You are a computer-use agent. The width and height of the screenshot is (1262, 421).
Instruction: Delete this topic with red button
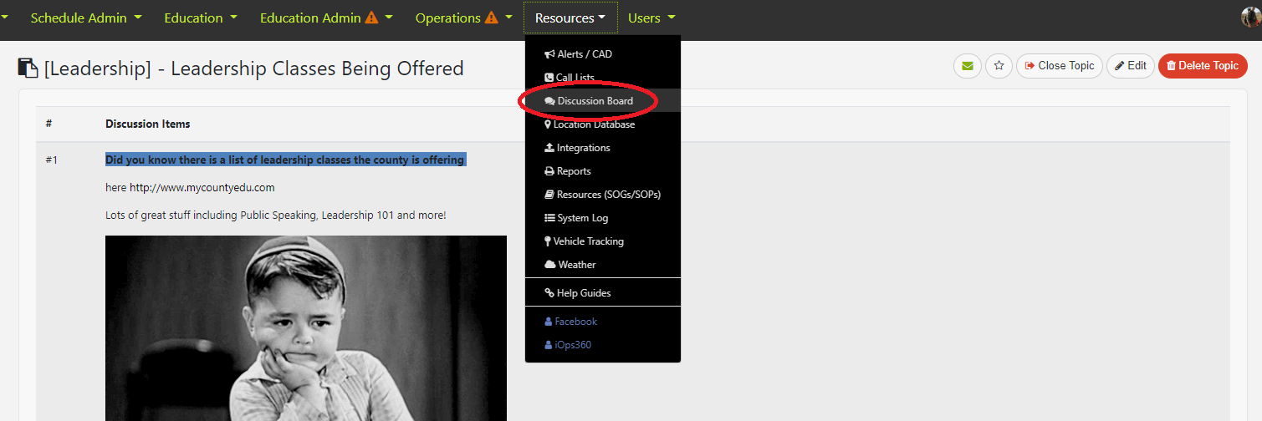pyautogui.click(x=1203, y=66)
